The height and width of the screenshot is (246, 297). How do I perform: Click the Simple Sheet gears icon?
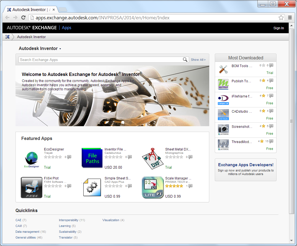point(92,187)
